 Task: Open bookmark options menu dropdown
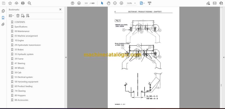(11, 16)
